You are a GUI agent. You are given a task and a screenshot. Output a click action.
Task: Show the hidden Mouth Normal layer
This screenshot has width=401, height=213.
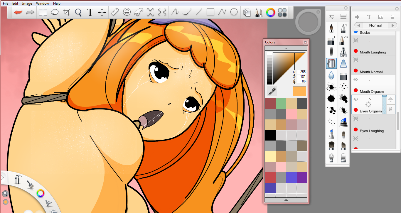(356, 60)
